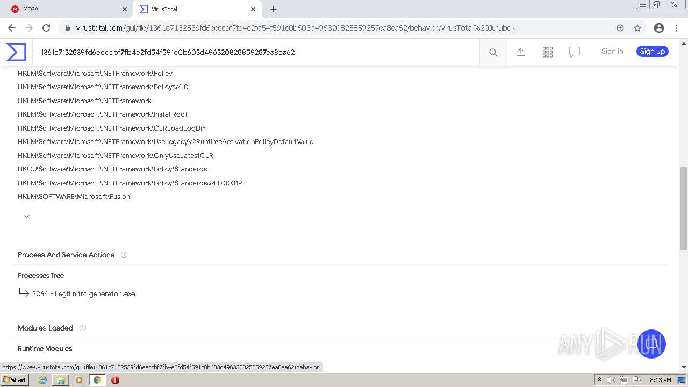Open the comments chat icon
This screenshot has height=387, width=688.
575,52
